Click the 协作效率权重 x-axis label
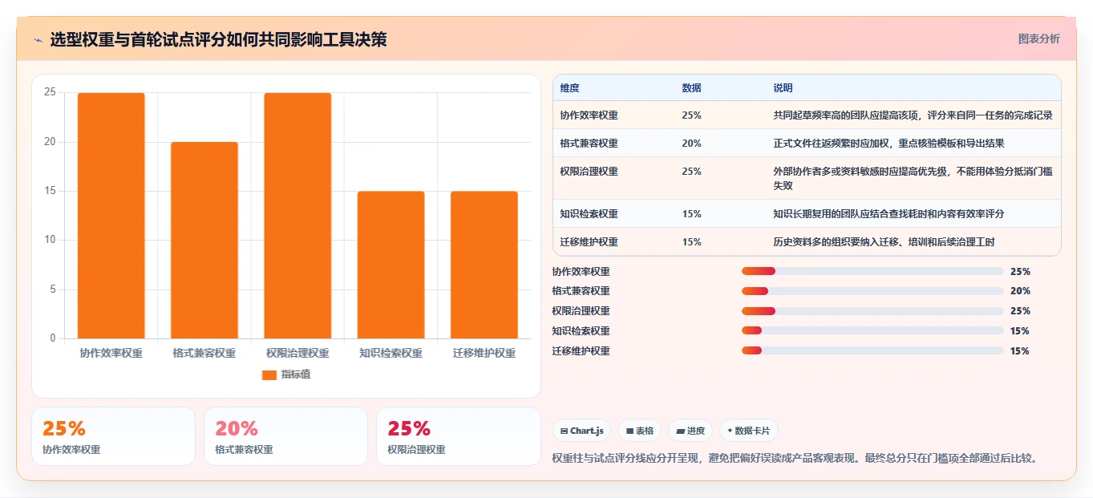Image resolution: width=1093 pixels, height=498 pixels. 111,353
